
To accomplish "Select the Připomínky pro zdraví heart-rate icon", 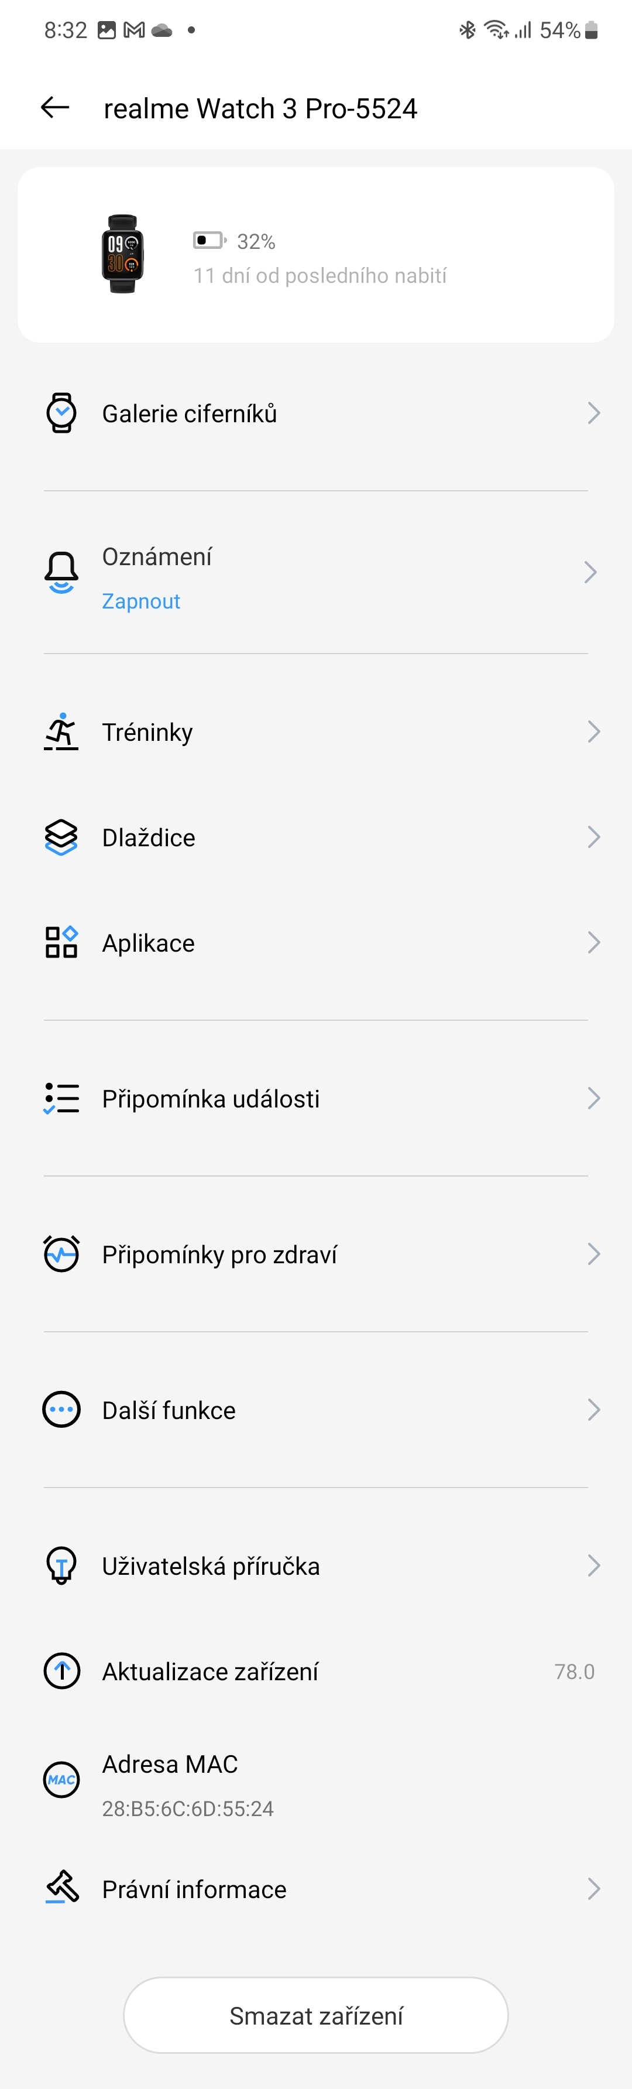I will (x=61, y=1254).
